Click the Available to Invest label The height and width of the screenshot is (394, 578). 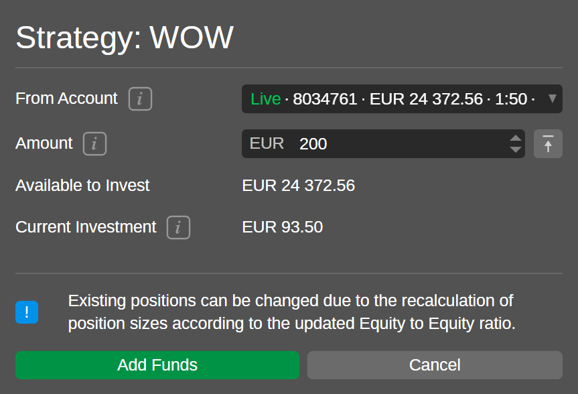point(82,186)
